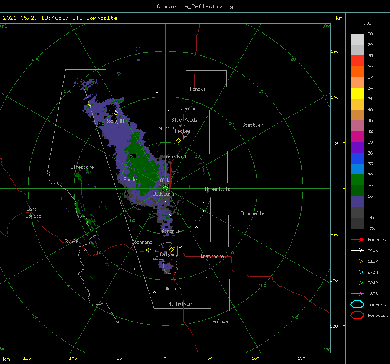
Task: Click the red forecast arrow legend icon
Action: click(357, 239)
